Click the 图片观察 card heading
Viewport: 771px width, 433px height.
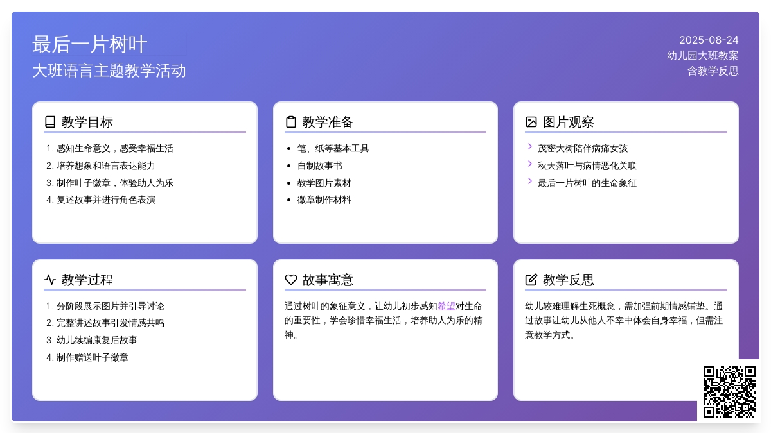[569, 122]
